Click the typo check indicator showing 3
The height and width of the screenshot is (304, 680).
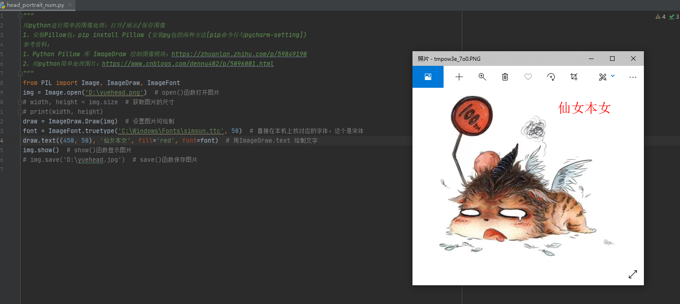674,16
